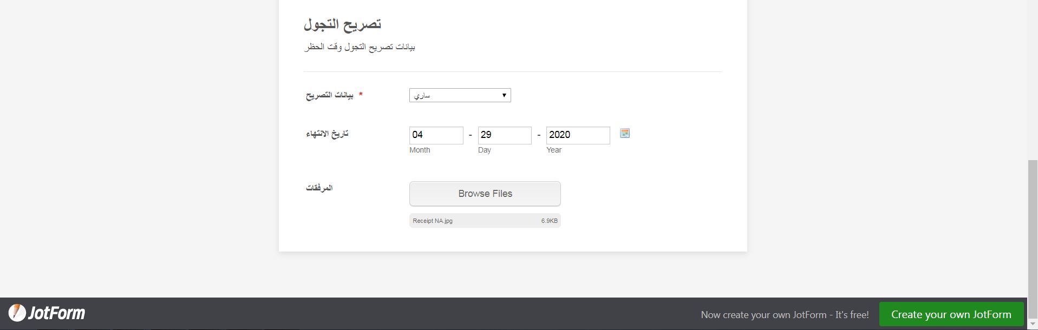The image size is (1038, 330).
Task: Click the JotForm logo in footer
Action: click(47, 313)
